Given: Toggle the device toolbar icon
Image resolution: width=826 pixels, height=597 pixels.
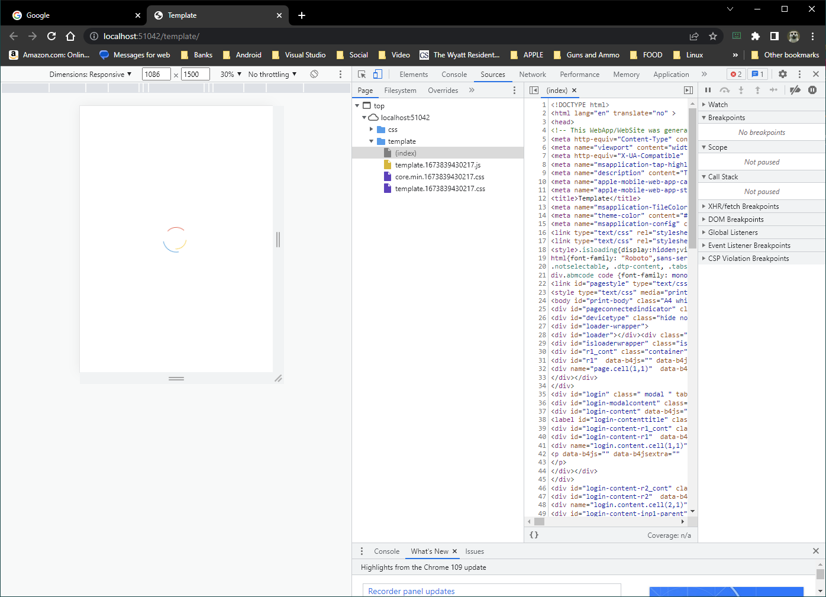Looking at the screenshot, I should point(377,74).
